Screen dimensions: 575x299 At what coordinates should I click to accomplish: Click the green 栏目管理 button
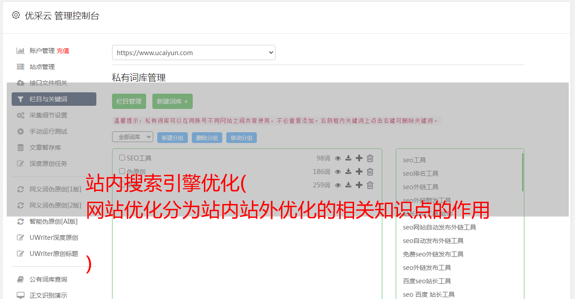[x=129, y=101]
